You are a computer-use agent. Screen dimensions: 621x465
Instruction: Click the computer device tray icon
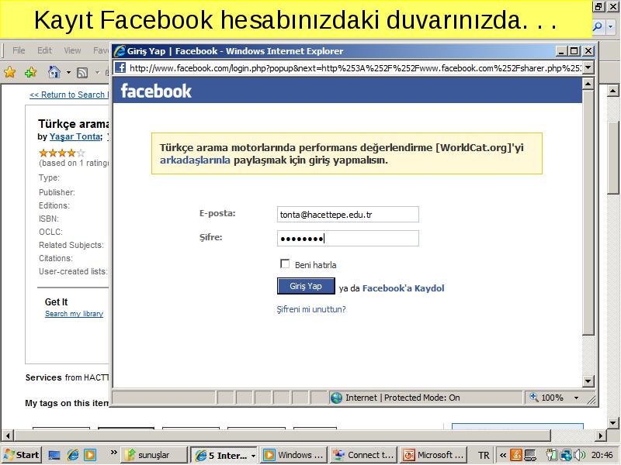coord(530,455)
